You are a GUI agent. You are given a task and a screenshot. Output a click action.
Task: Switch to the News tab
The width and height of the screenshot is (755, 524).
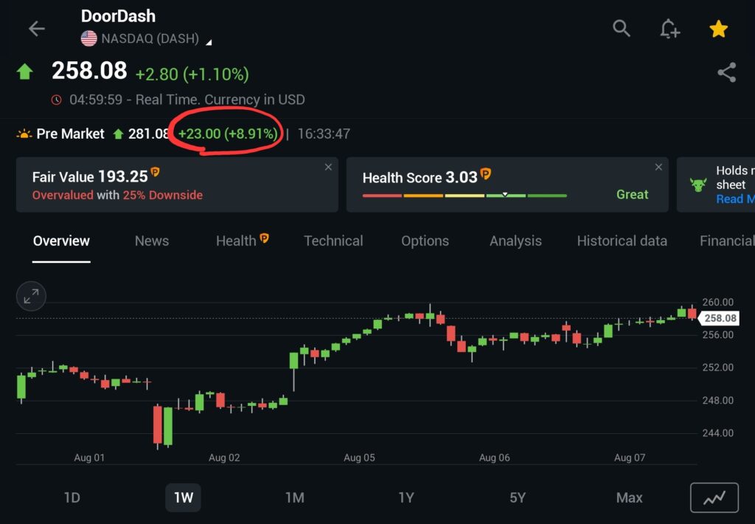[x=152, y=241]
